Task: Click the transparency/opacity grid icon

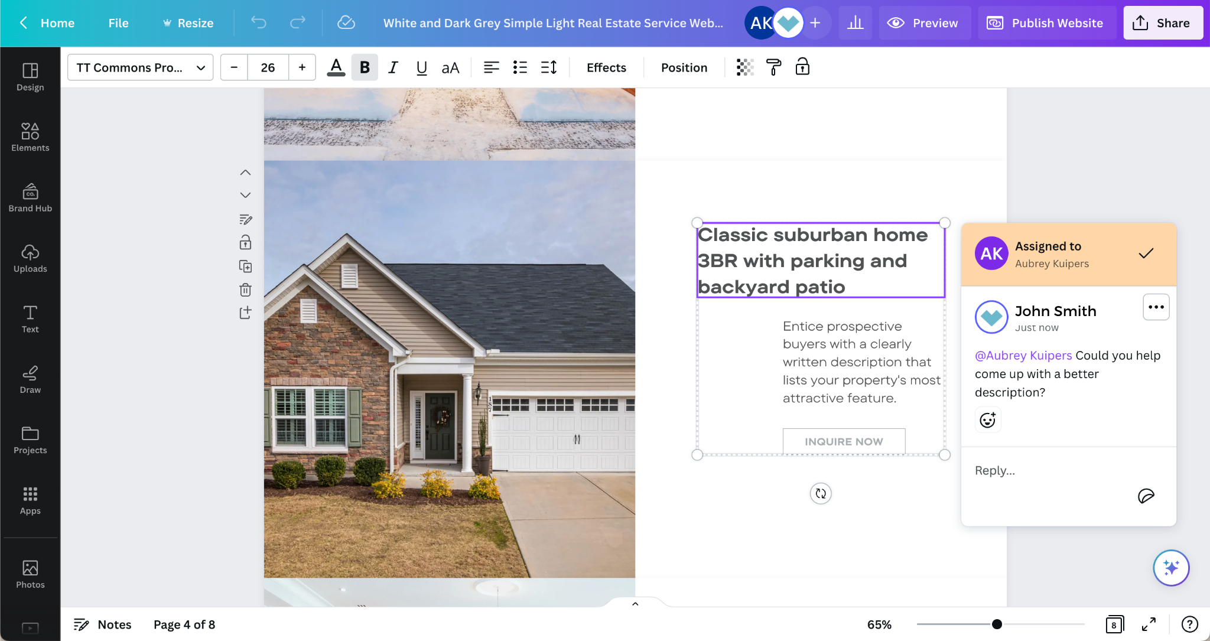Action: point(744,67)
